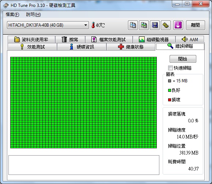Click the copy text to clipboard icon
The width and height of the screenshot is (212, 184).
click(x=133, y=25)
